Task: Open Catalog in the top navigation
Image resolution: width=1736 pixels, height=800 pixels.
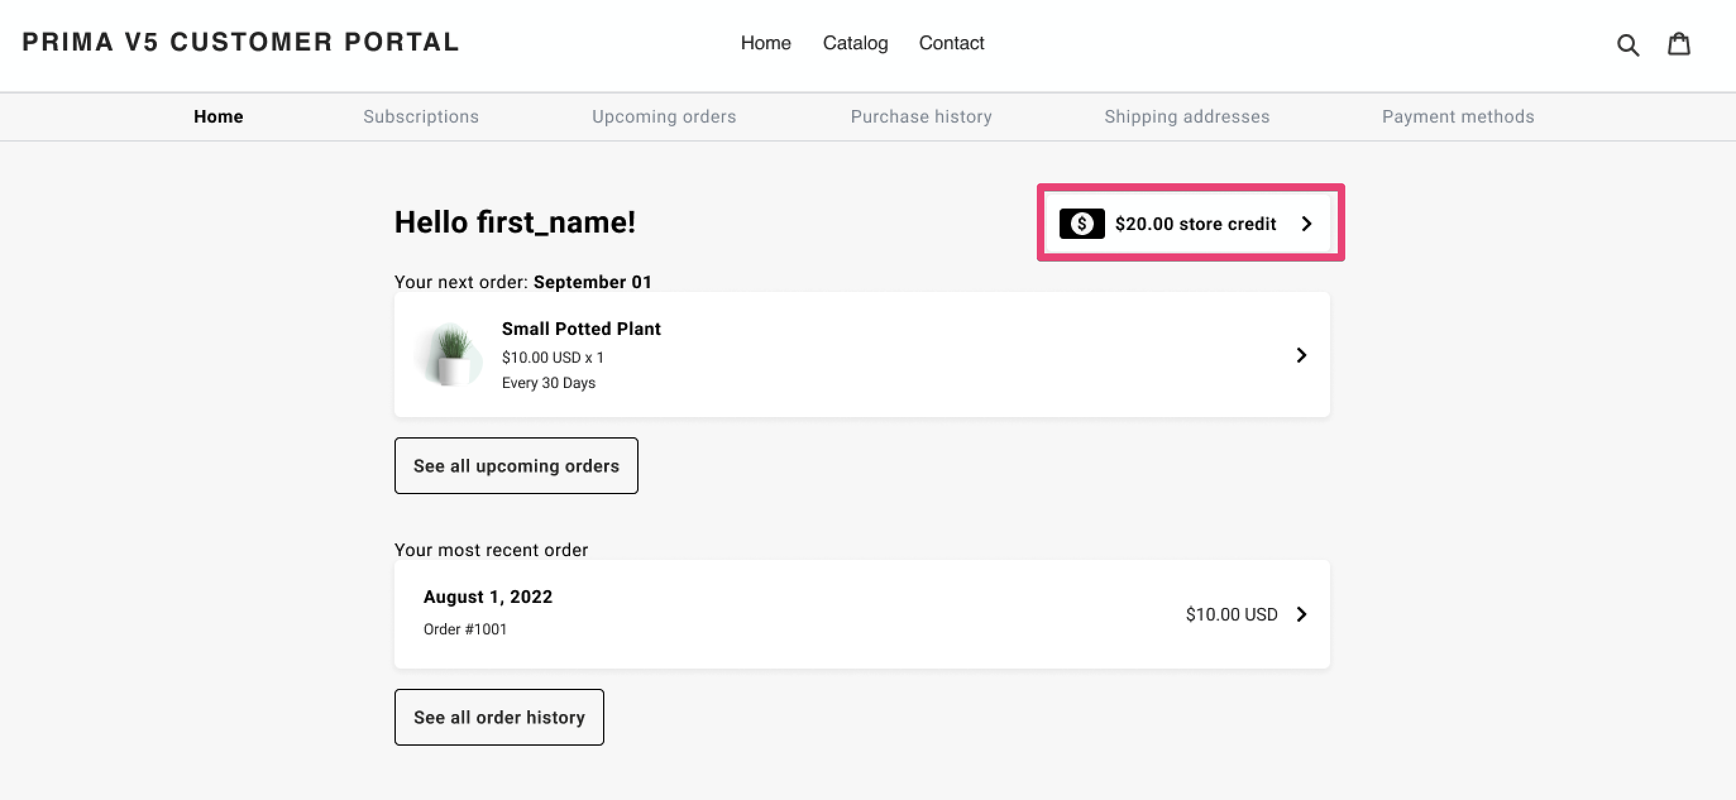Action: (855, 43)
